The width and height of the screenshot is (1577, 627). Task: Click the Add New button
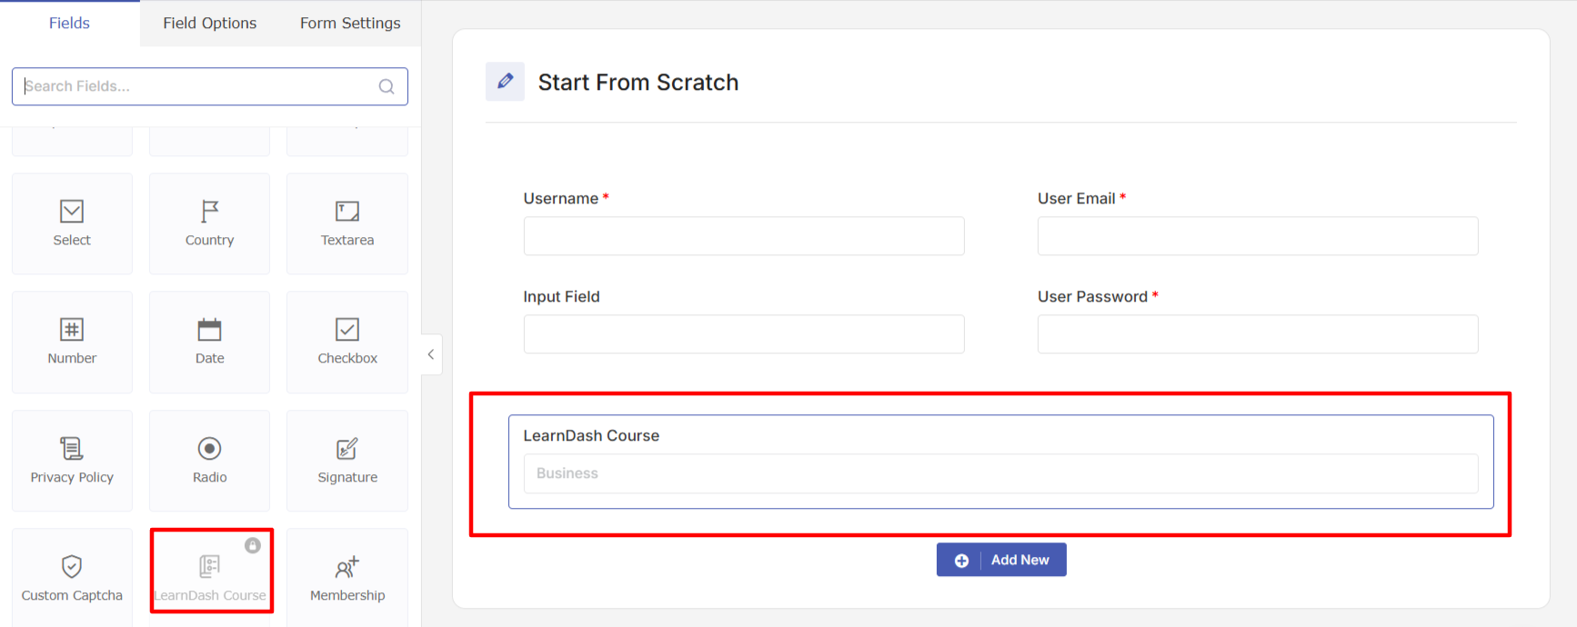(1001, 560)
